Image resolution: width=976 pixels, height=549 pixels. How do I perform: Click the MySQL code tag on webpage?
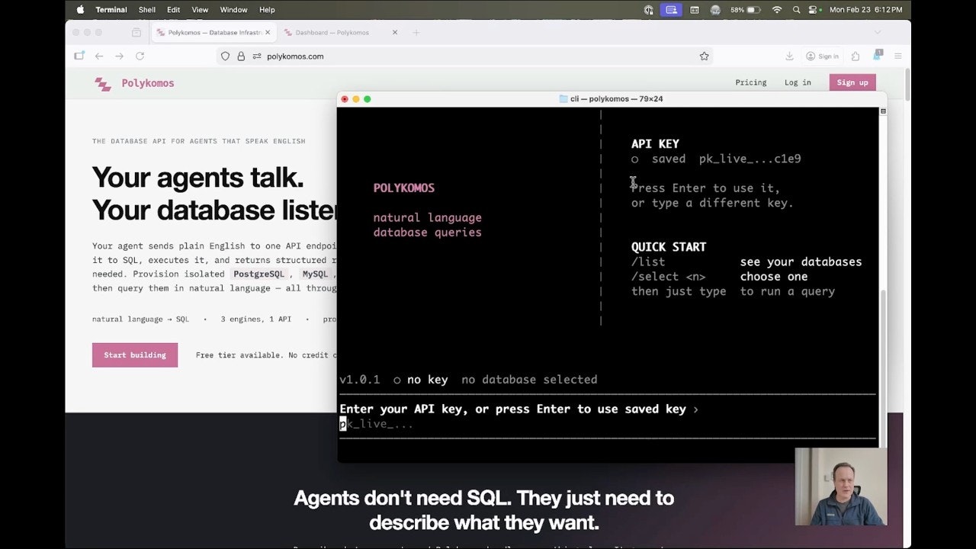(315, 274)
